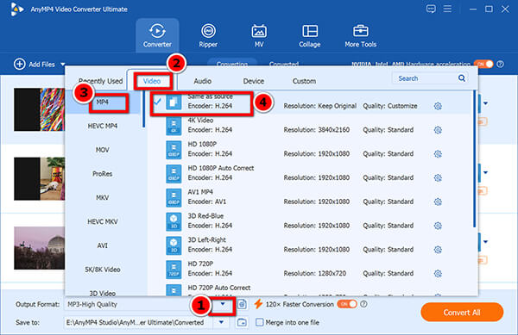Select the colorful first video thumbnail

40,109
